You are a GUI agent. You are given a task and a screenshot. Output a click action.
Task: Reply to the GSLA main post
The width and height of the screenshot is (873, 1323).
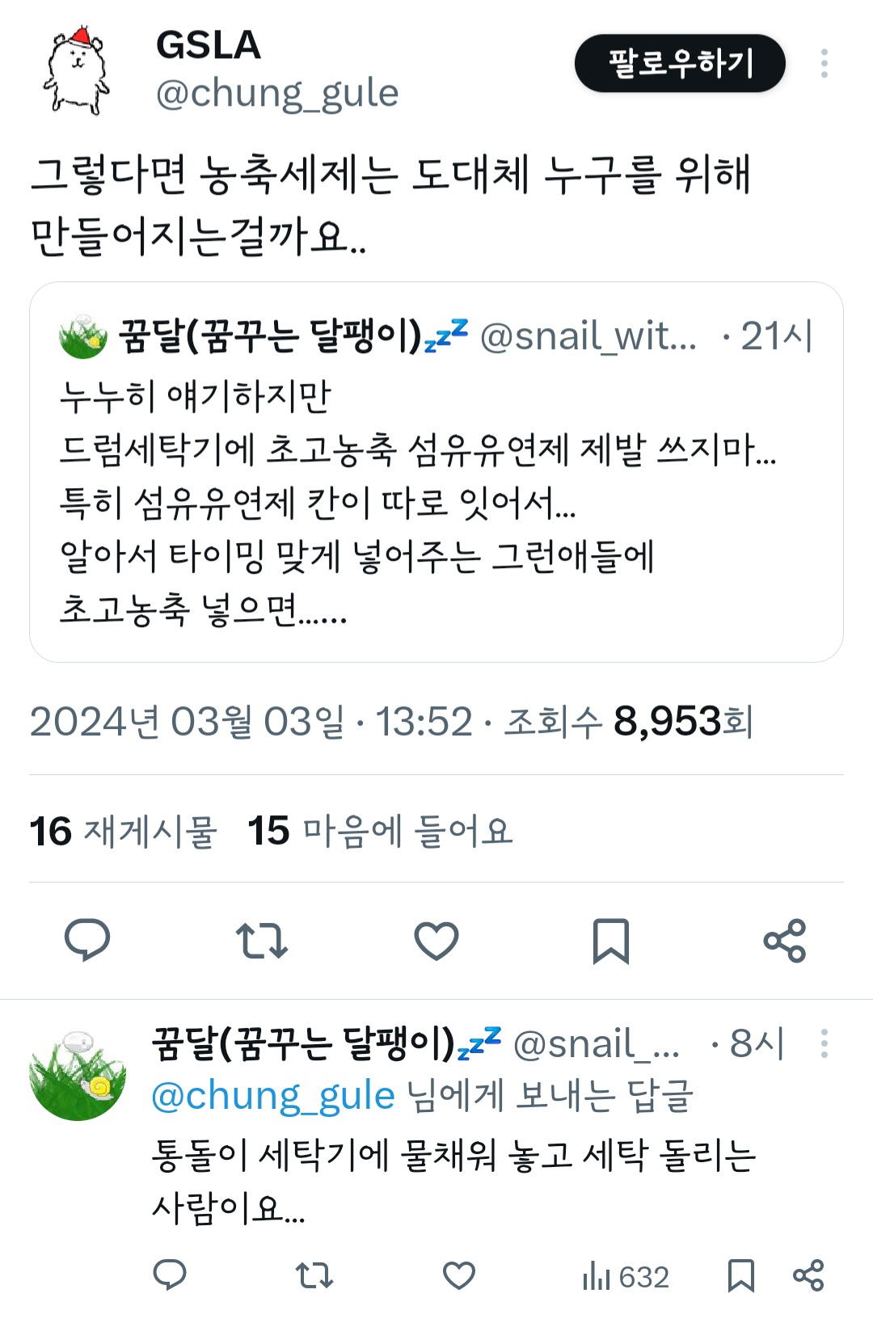tap(87, 940)
